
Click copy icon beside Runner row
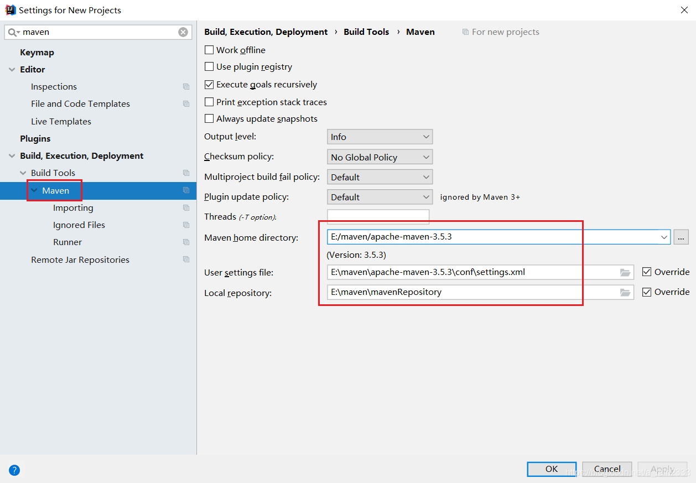coord(186,242)
